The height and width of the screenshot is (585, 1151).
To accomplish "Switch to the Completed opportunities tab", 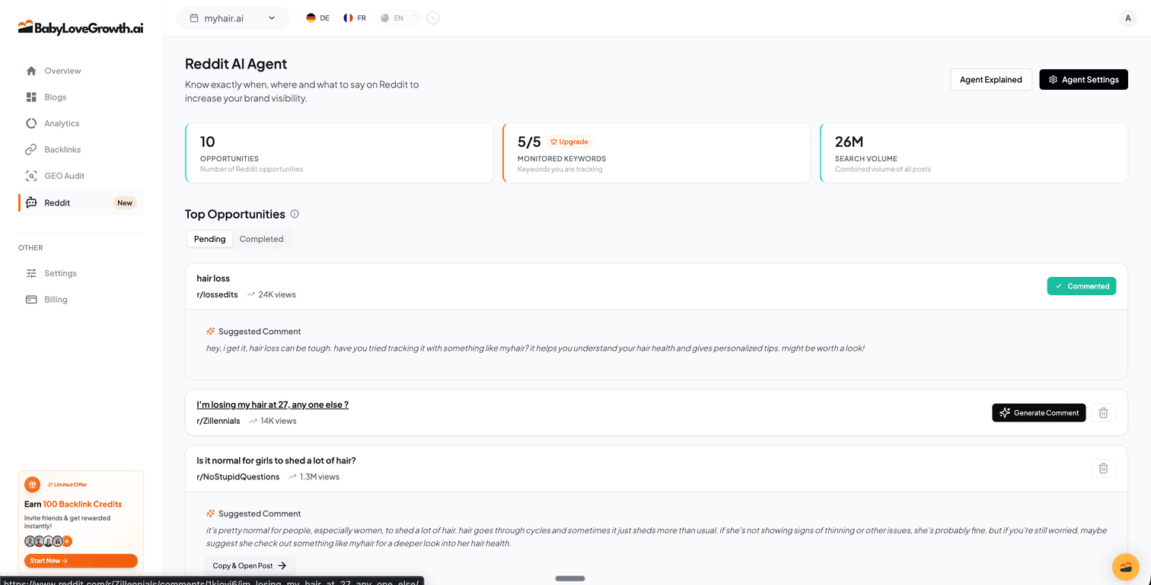I will (261, 238).
